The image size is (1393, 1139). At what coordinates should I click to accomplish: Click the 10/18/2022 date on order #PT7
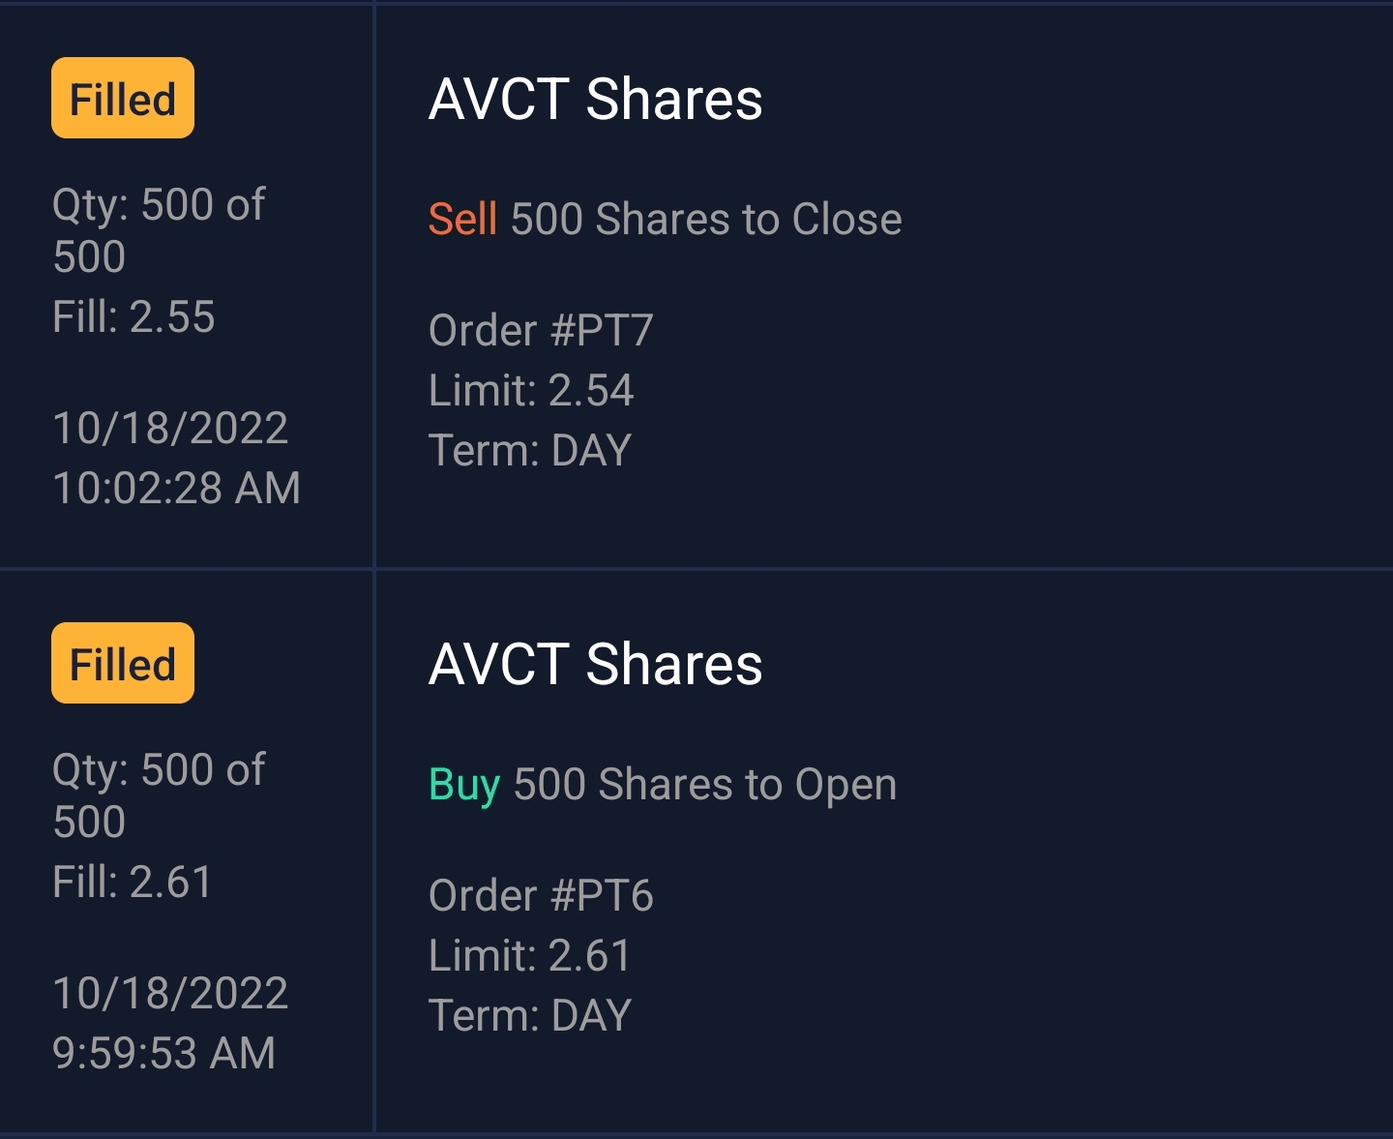pos(170,429)
